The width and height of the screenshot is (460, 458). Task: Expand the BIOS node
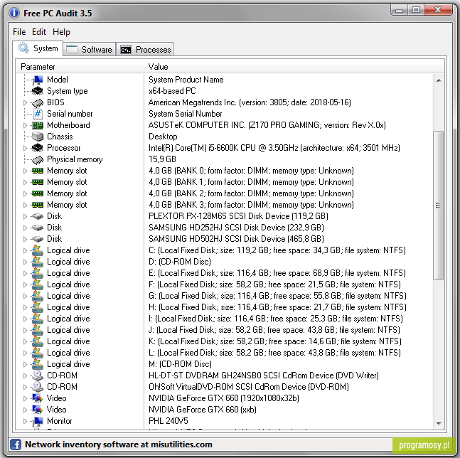(25, 102)
